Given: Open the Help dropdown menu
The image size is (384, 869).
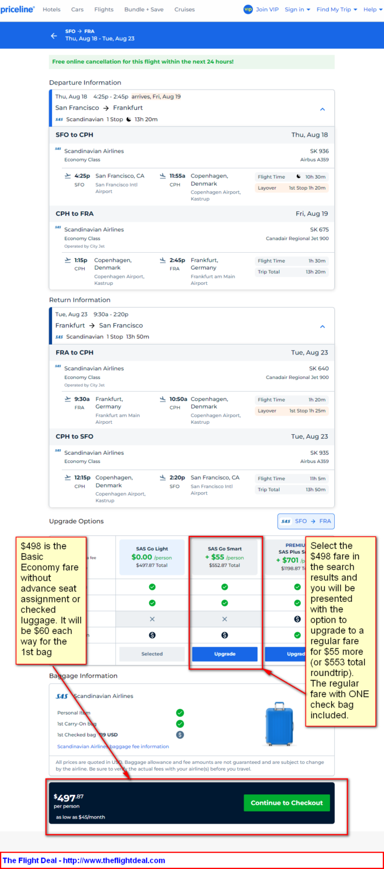Looking at the screenshot, I should [372, 9].
